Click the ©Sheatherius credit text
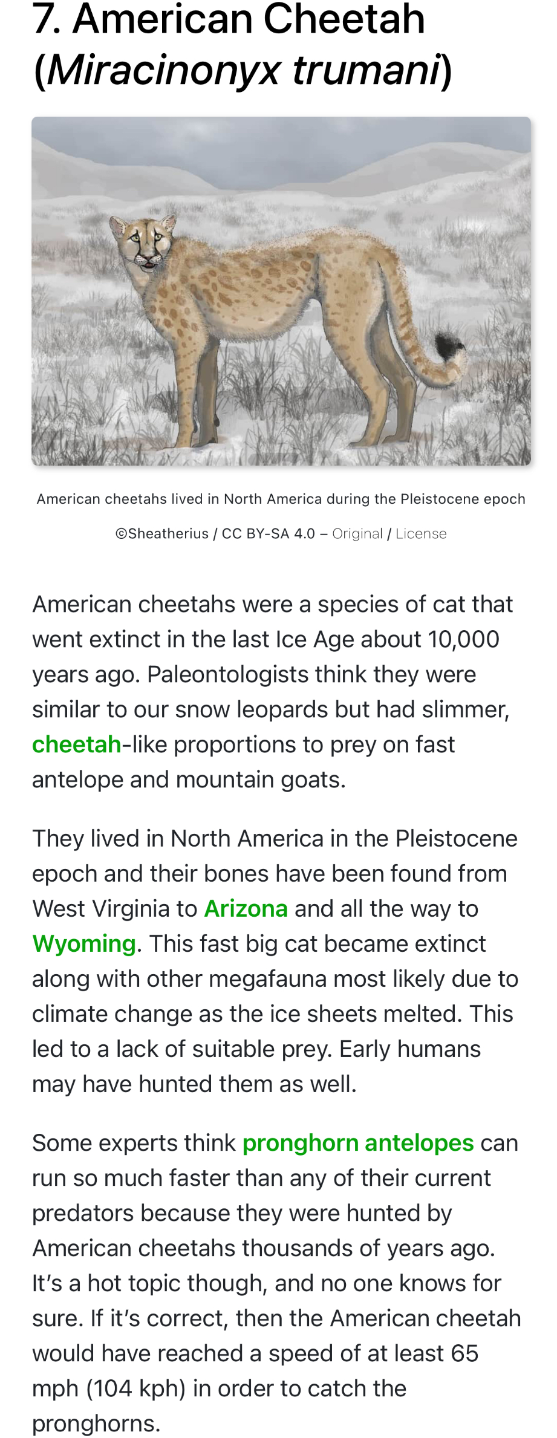 [161, 534]
